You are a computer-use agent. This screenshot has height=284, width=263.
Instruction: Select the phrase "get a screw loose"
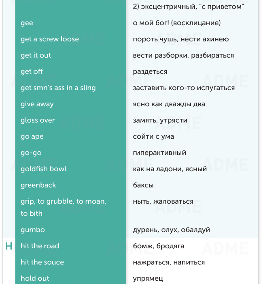click(50, 39)
